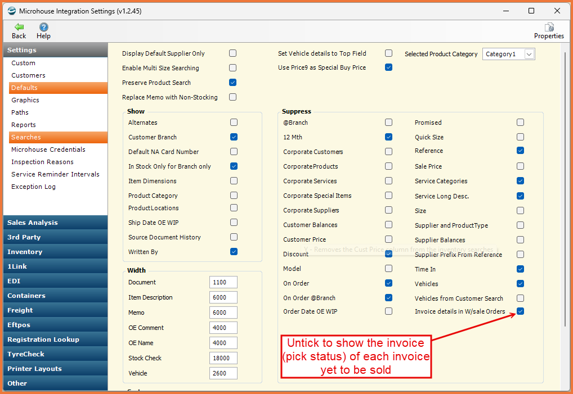Expand the TyreCheck section
Viewport: 573px width, 394px height.
point(56,354)
